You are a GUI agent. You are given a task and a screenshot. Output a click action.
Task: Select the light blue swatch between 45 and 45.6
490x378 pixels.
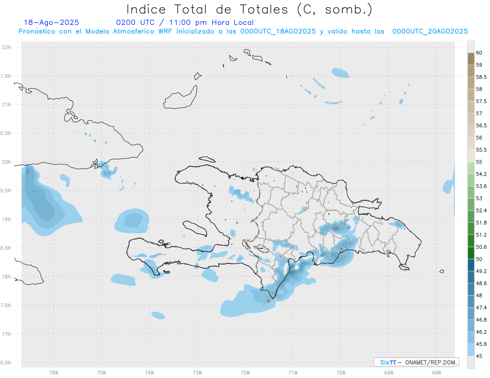click(x=471, y=350)
